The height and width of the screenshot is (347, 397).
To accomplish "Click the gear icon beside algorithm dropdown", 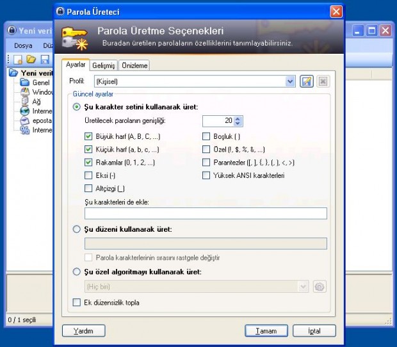I will [x=320, y=287].
